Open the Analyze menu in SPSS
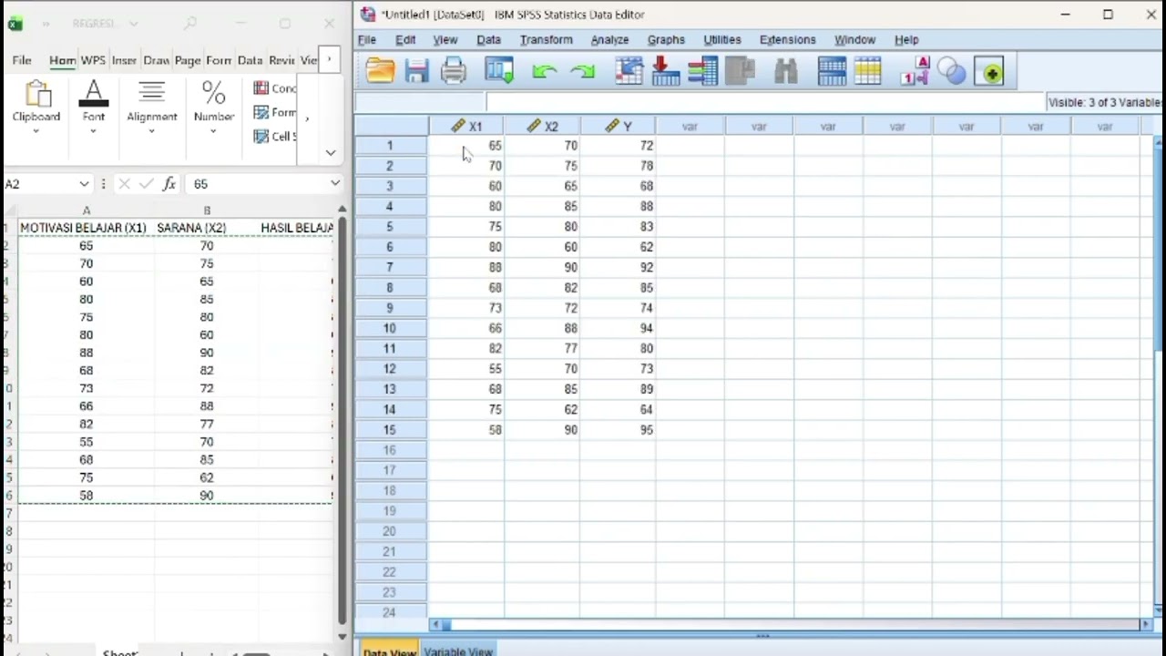This screenshot has height=656, width=1166. [x=609, y=40]
